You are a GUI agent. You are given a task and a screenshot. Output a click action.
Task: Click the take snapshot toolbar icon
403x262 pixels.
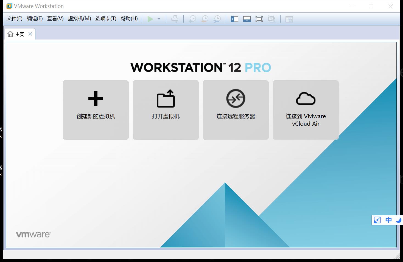pos(192,19)
